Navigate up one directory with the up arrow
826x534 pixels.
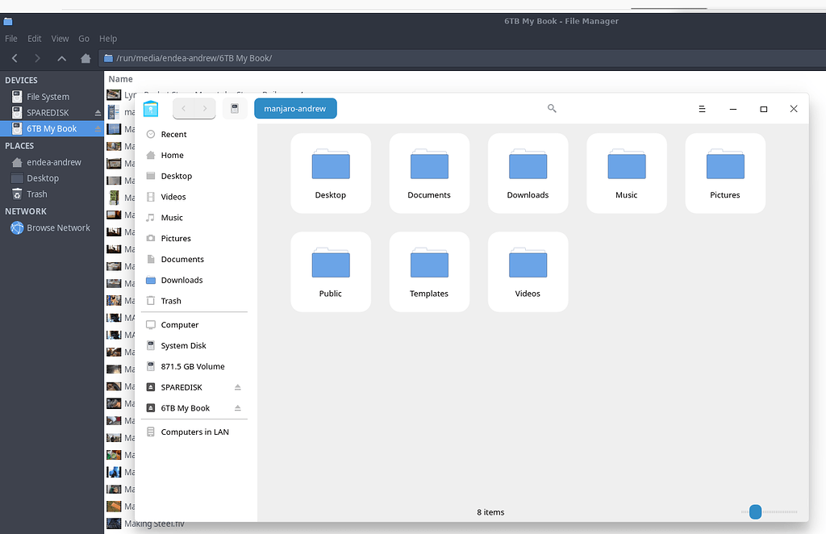click(61, 58)
